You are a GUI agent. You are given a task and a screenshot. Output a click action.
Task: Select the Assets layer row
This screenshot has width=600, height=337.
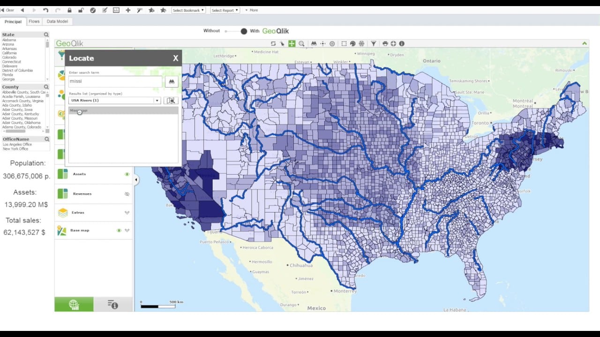click(93, 174)
